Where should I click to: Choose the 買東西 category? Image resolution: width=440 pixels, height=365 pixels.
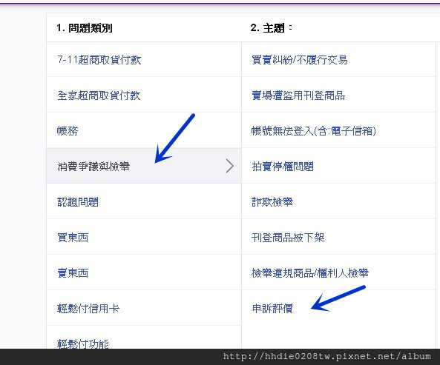(73, 238)
